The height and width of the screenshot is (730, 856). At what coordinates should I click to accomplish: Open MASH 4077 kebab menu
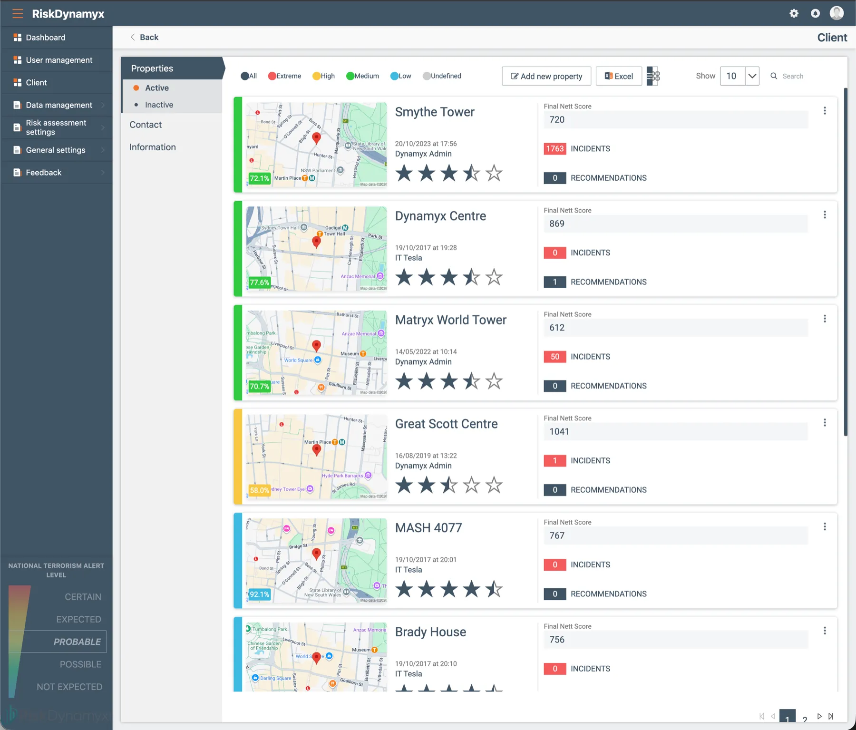(x=825, y=527)
